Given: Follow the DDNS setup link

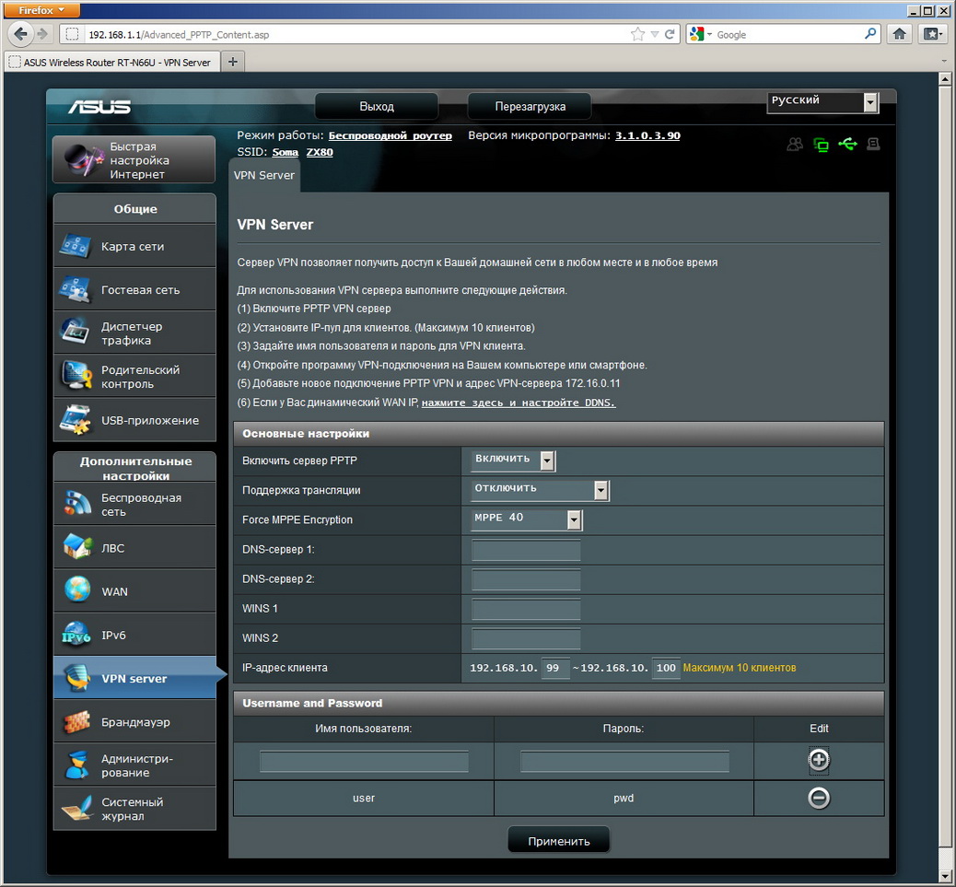Looking at the screenshot, I should tap(519, 403).
